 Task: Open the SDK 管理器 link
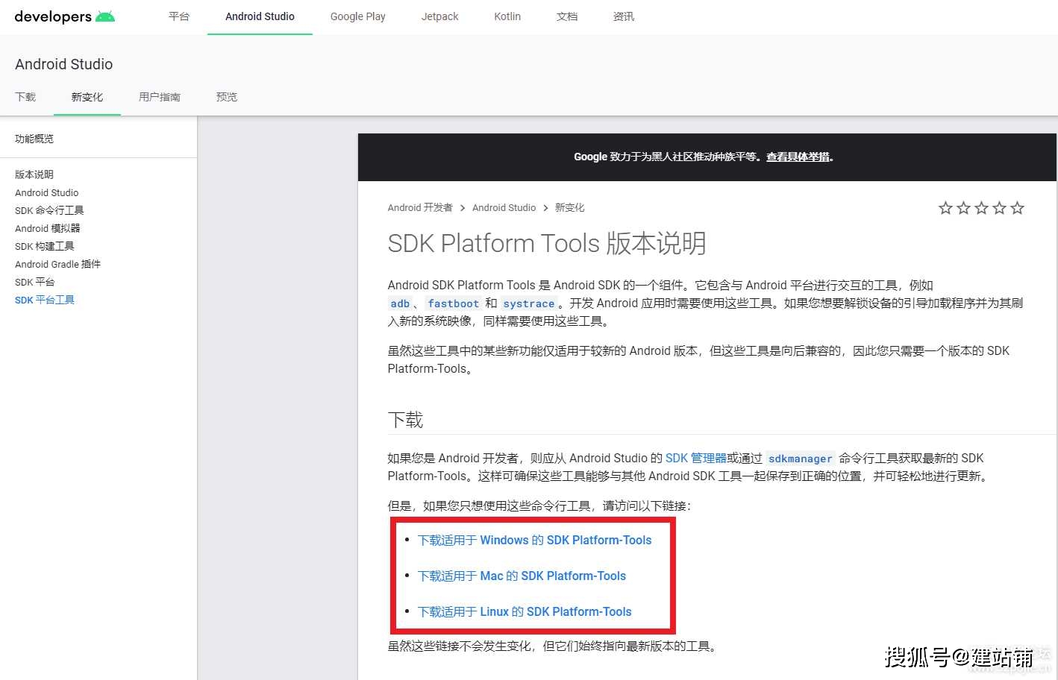coord(695,458)
